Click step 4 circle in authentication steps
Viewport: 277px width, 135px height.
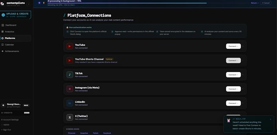tap(202, 32)
